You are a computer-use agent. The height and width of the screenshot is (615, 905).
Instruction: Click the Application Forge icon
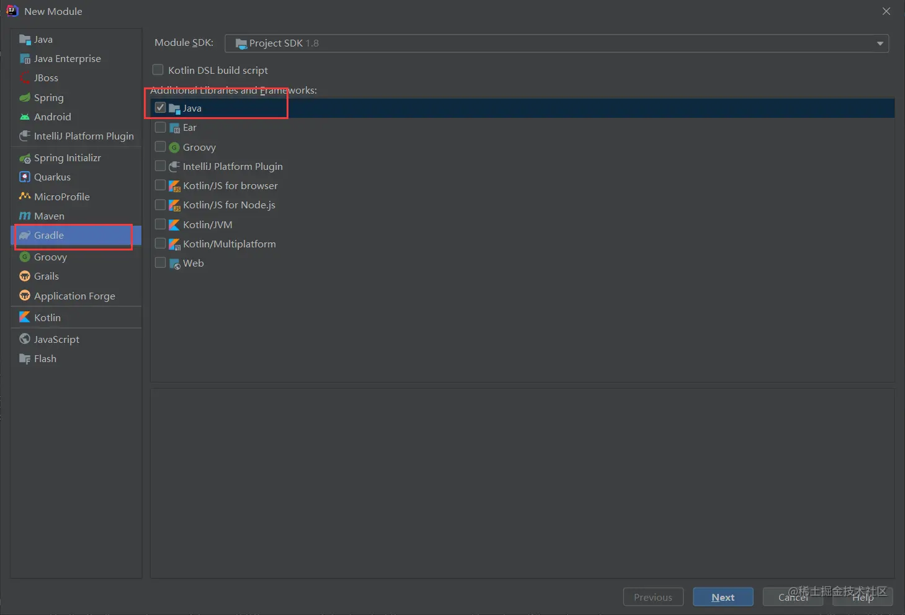click(25, 296)
